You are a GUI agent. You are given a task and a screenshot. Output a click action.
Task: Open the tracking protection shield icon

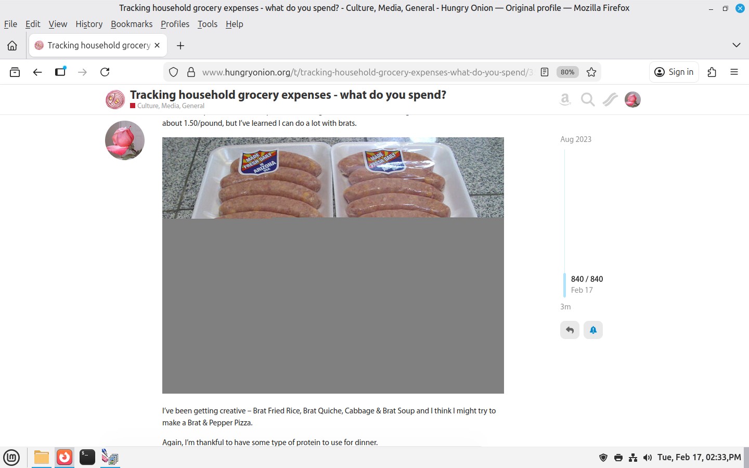174,72
